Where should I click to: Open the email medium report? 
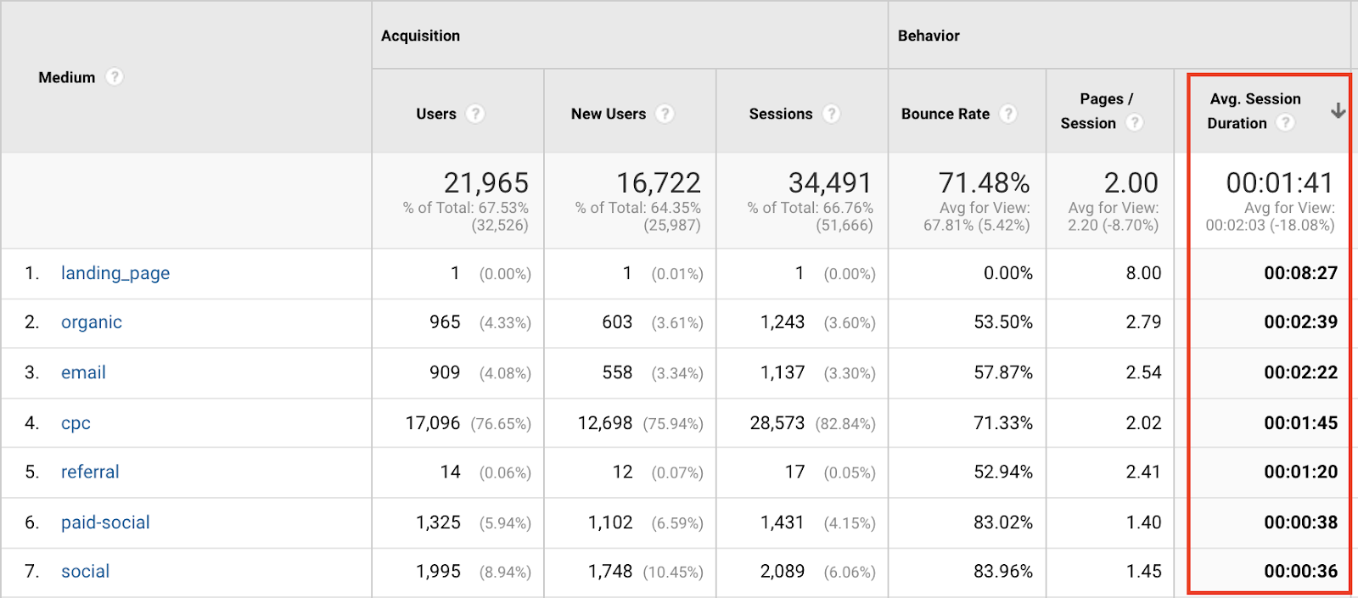[x=83, y=372]
